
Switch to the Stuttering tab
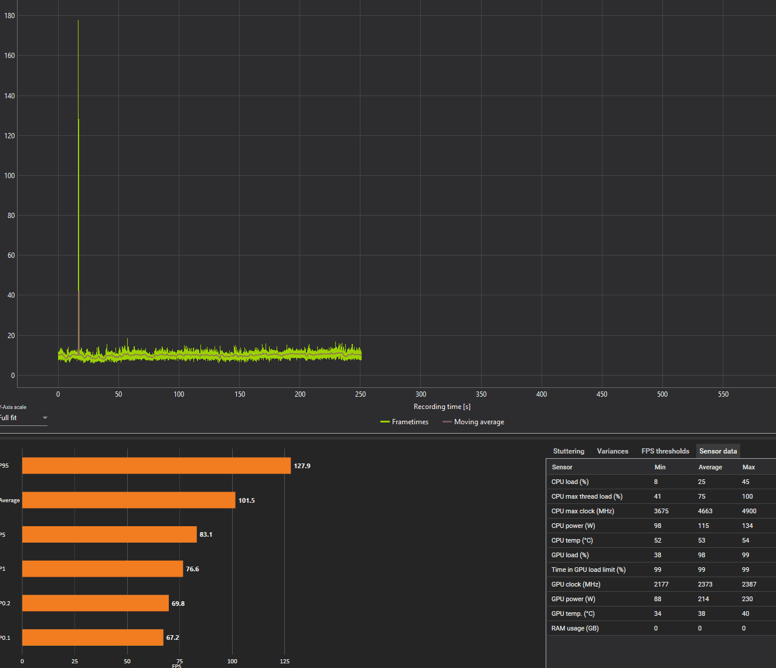tap(569, 451)
